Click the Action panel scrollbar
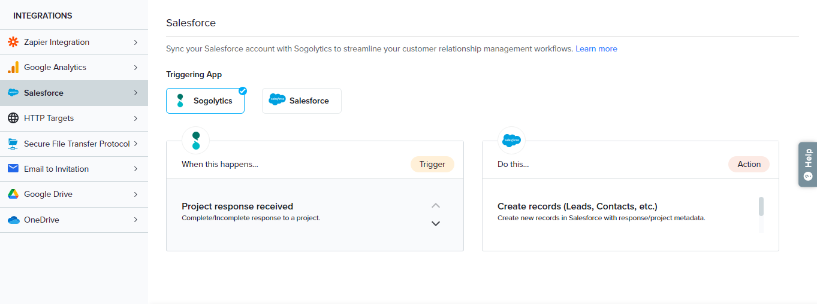 761,206
